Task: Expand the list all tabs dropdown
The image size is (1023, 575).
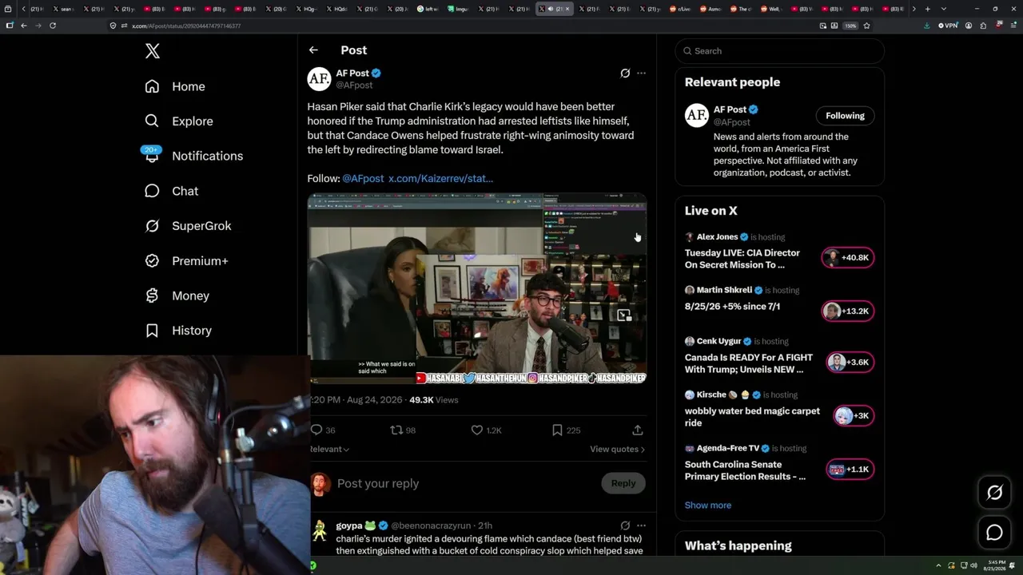Action: click(x=942, y=9)
